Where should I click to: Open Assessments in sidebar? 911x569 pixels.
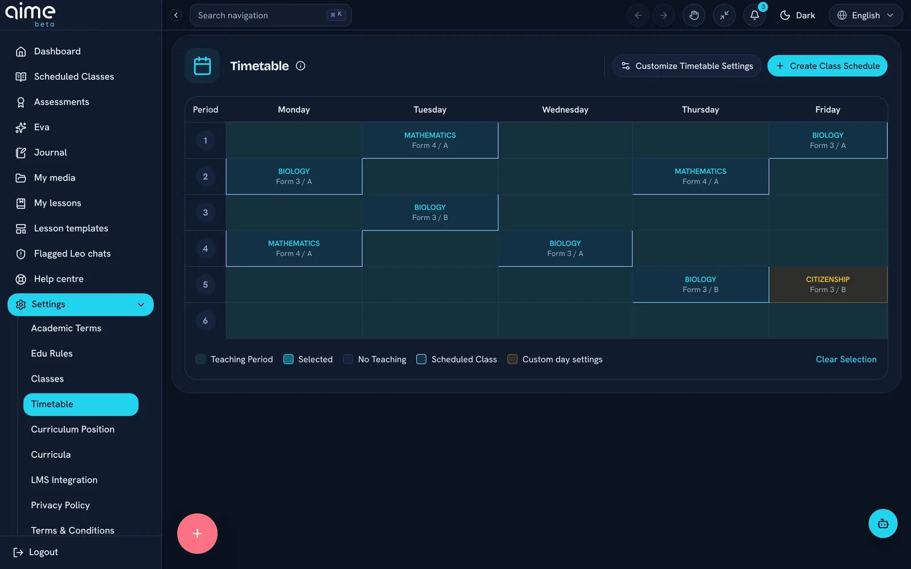pyautogui.click(x=80, y=102)
